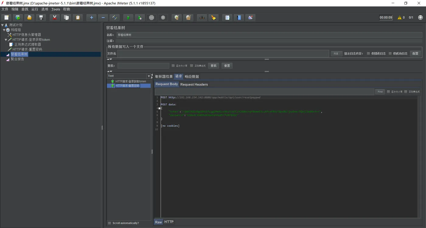Click the 名称 name field

tap(269, 35)
